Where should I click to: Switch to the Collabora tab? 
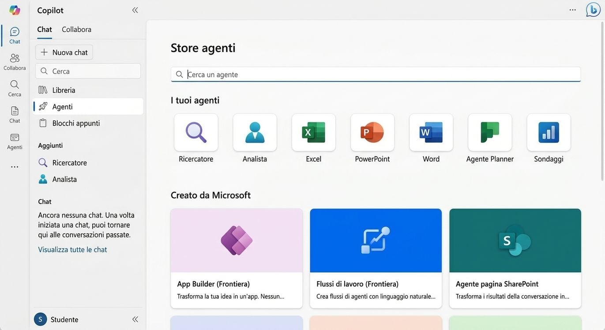tap(77, 29)
